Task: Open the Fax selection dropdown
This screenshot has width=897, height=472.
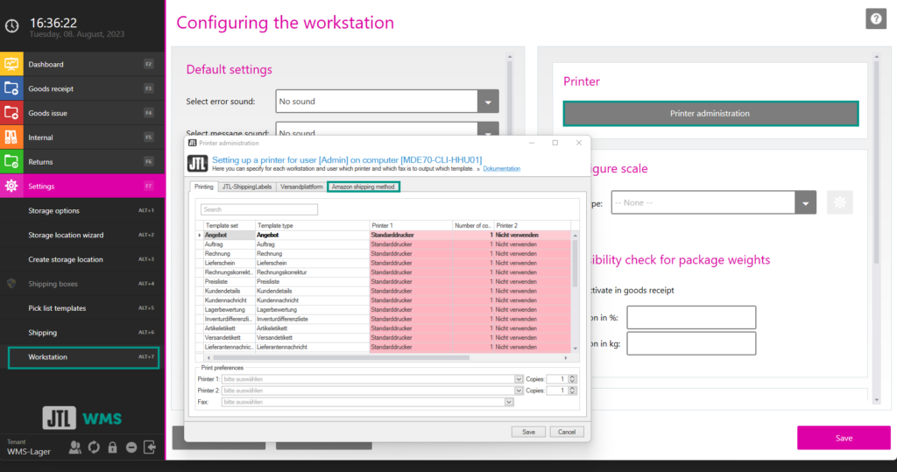Action: [x=509, y=401]
